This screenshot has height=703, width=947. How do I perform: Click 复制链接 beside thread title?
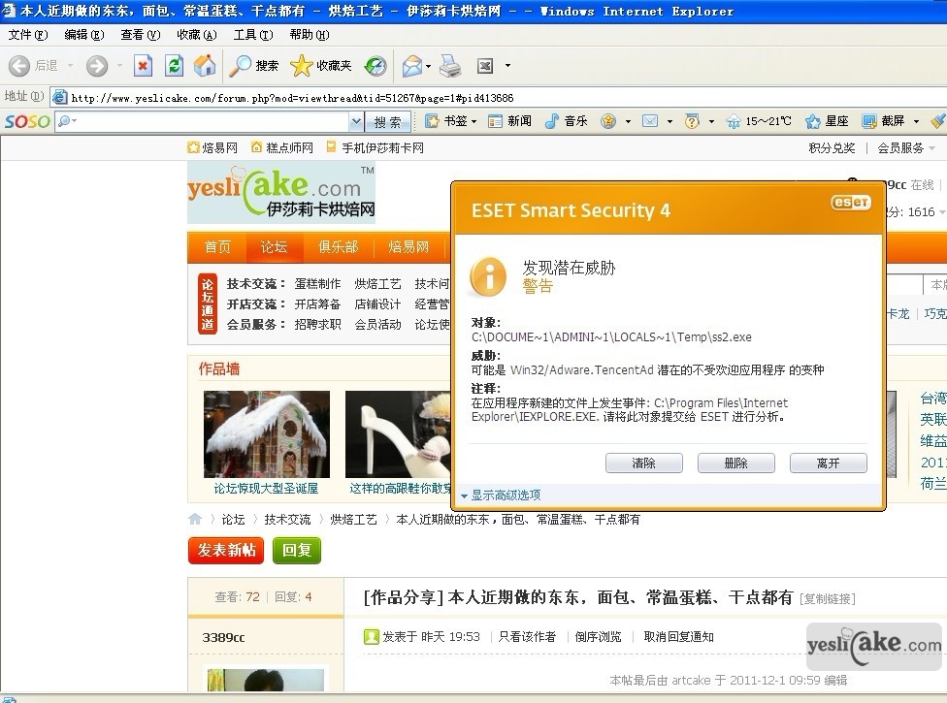828,598
